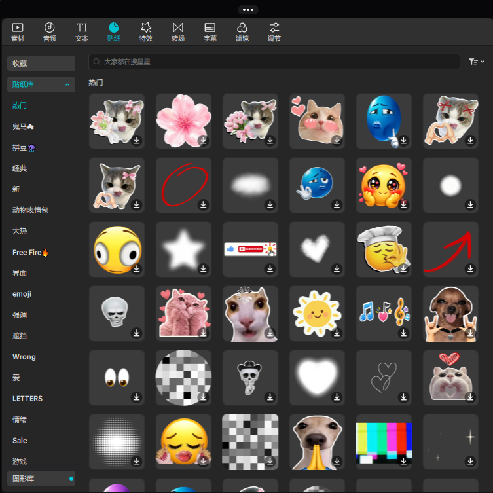Expand the 图形库 shapes library
The image size is (493, 493).
(41, 479)
